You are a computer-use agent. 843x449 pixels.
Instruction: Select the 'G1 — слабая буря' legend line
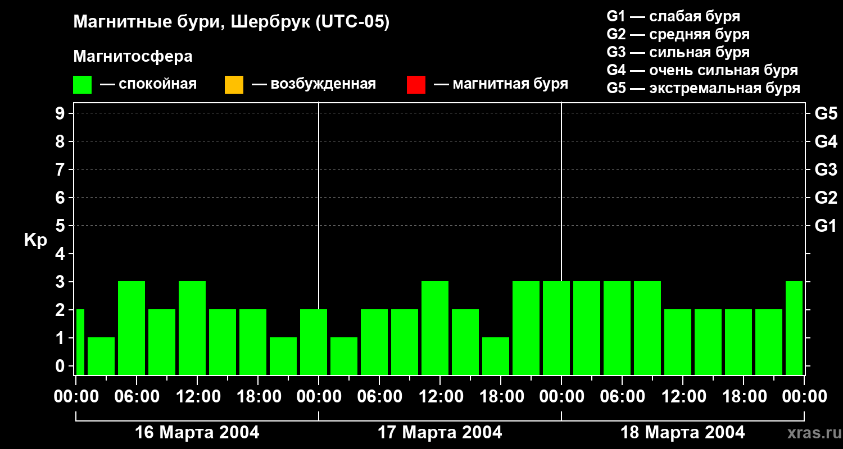(673, 16)
